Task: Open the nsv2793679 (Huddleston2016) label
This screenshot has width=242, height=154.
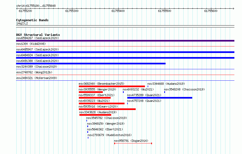Action: click(110, 135)
